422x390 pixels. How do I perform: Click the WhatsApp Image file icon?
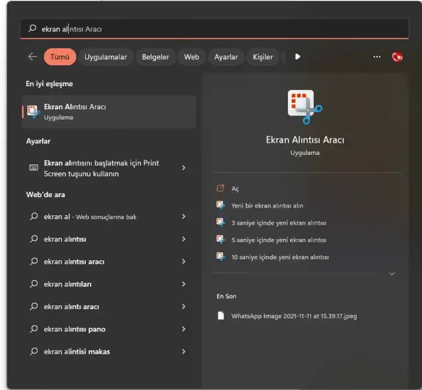click(x=221, y=316)
